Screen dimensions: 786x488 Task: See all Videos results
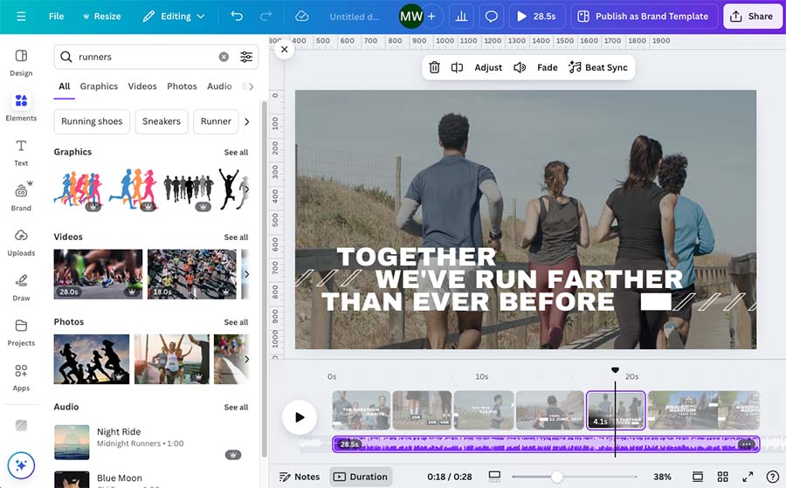pos(236,237)
